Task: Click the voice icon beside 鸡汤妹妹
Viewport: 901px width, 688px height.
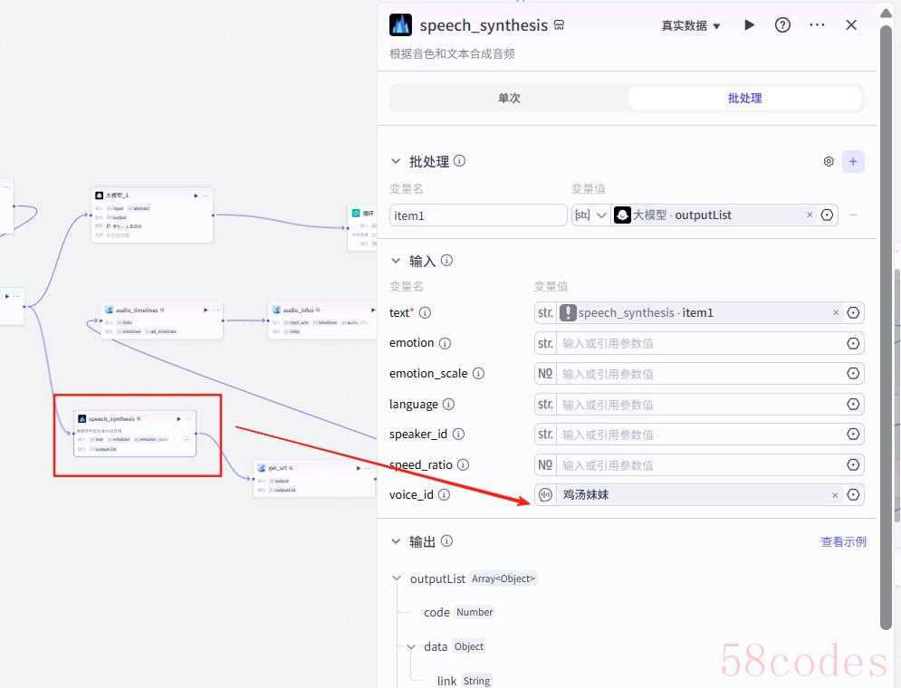Action: tap(545, 494)
